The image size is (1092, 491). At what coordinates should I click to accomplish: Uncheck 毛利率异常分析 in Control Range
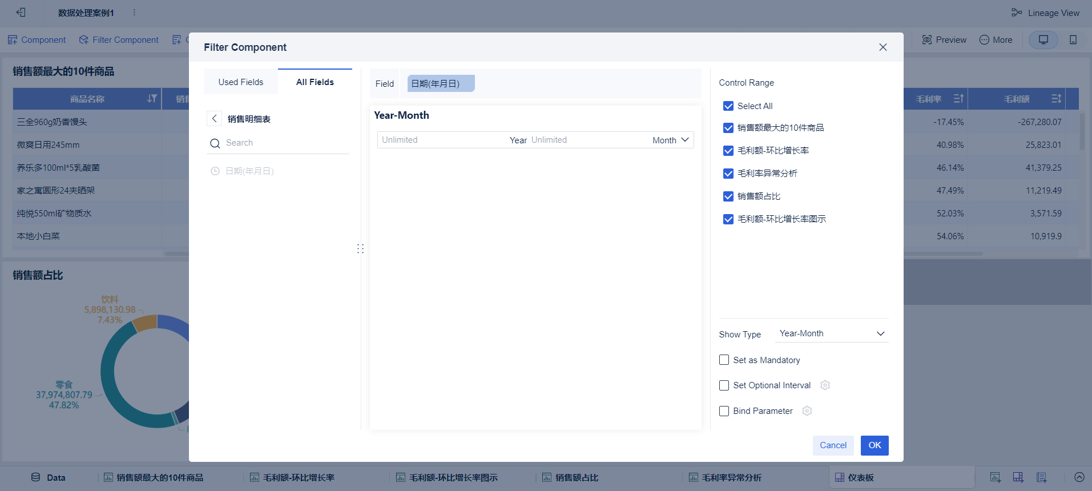click(728, 173)
